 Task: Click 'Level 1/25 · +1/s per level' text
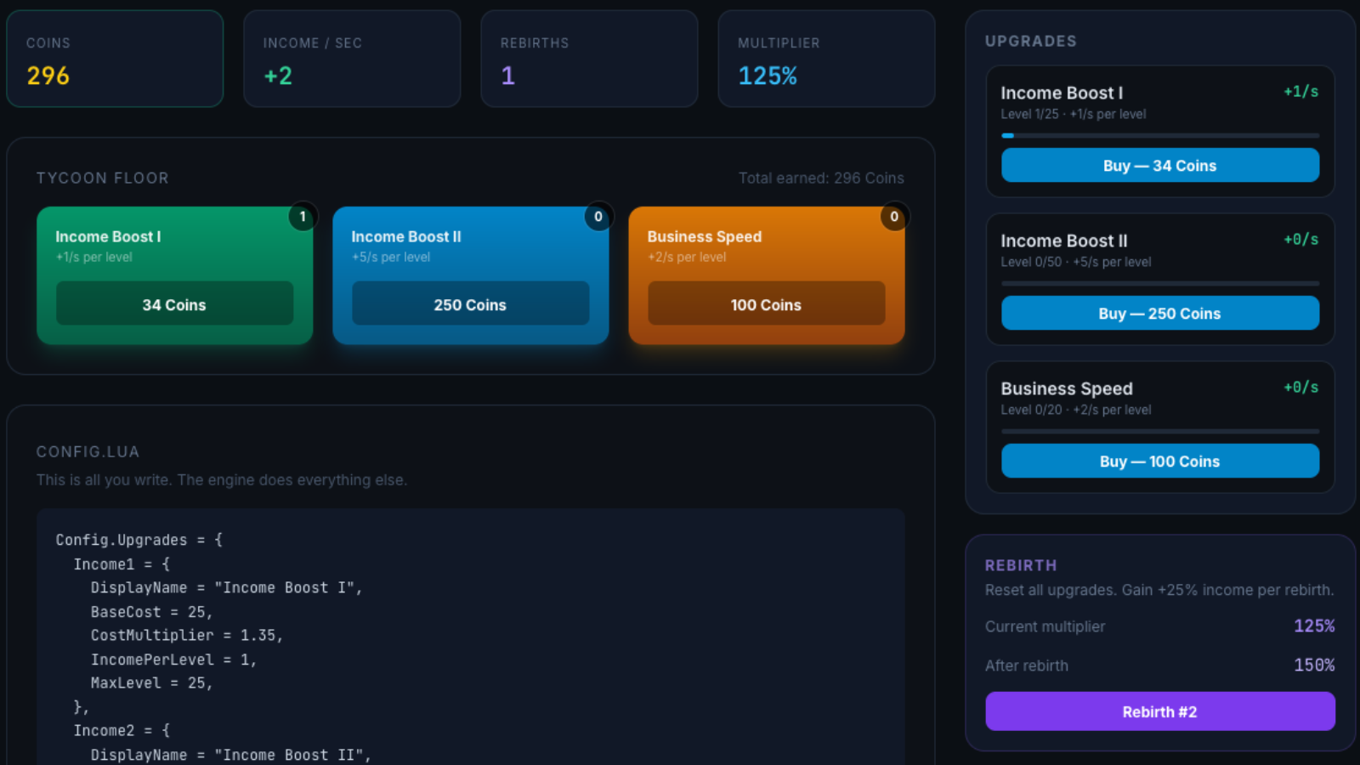click(x=1074, y=114)
